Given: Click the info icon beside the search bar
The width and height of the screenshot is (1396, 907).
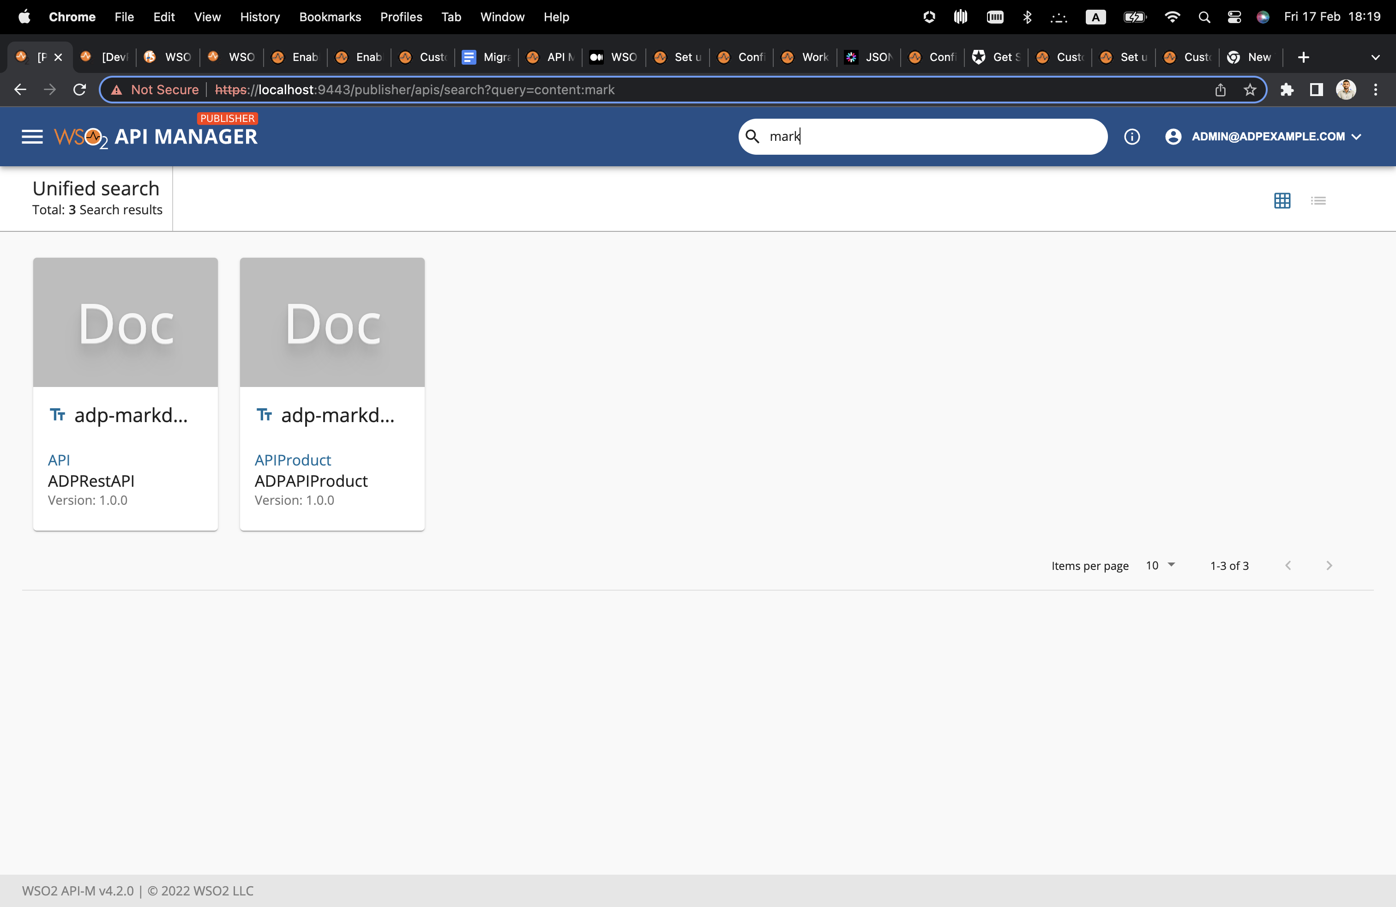Looking at the screenshot, I should click(x=1132, y=136).
